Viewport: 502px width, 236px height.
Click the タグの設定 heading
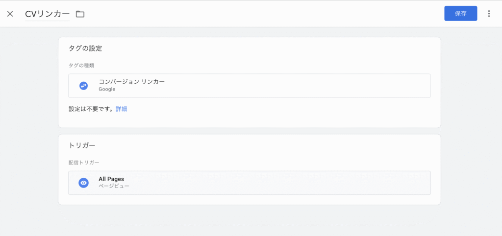pos(85,48)
